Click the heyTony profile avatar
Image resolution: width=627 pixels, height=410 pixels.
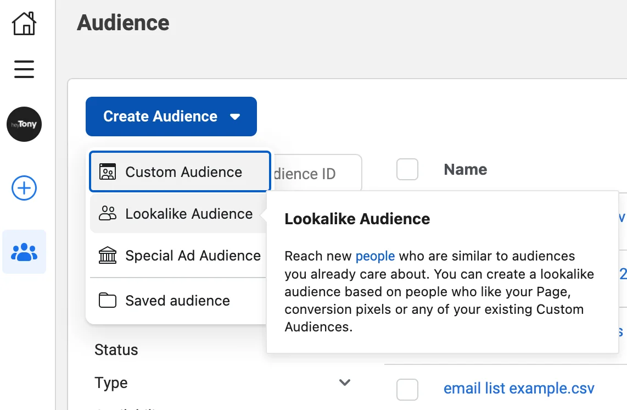pyautogui.click(x=24, y=124)
